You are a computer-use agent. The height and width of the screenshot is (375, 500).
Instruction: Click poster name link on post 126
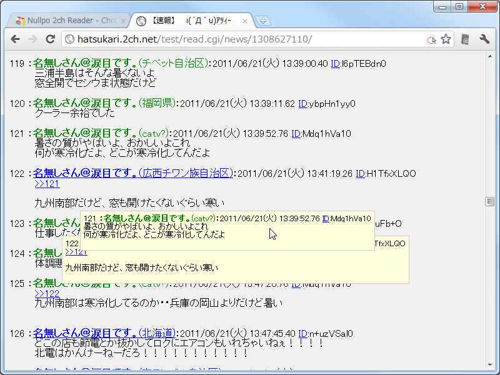104,333
